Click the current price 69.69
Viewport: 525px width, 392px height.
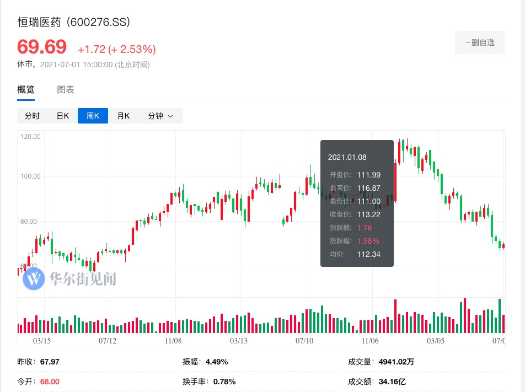point(42,47)
